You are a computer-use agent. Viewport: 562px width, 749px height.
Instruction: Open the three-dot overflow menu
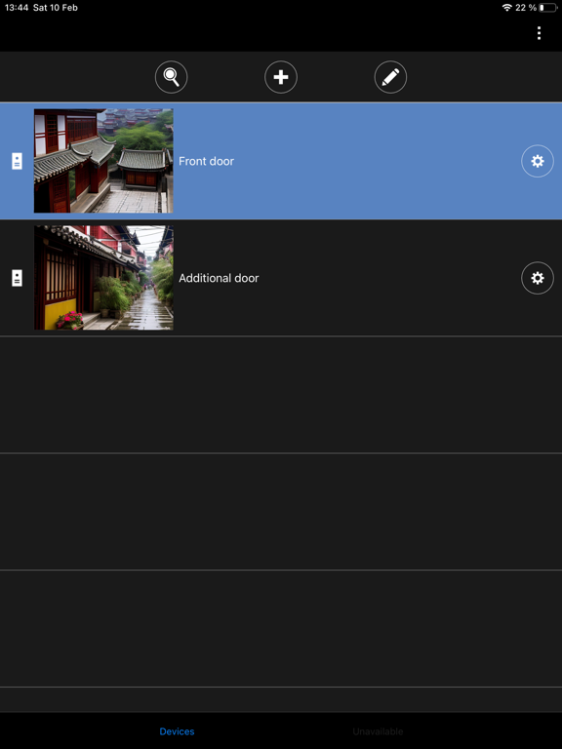pos(539,33)
